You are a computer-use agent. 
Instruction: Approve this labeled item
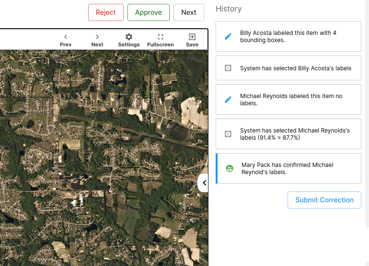point(148,12)
